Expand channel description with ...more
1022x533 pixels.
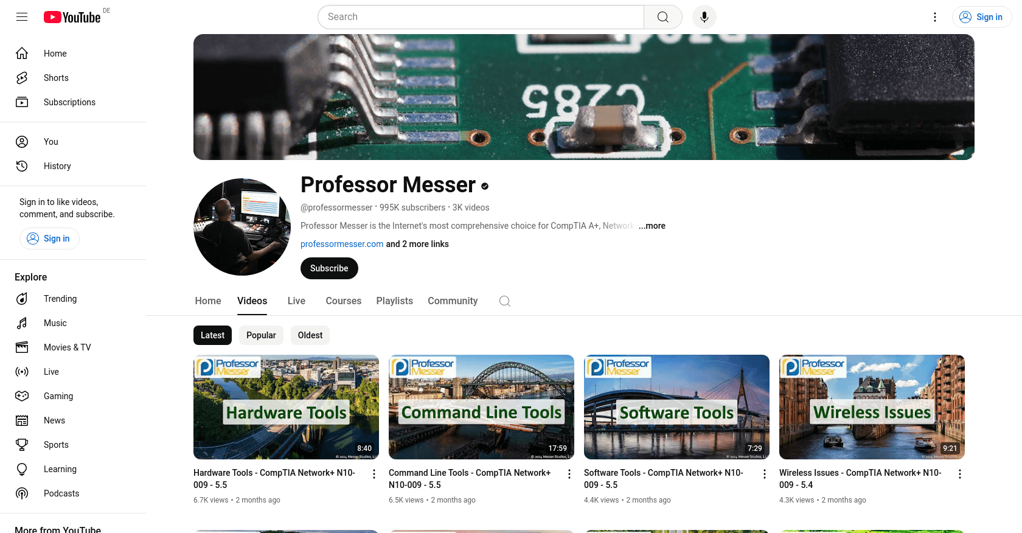tap(652, 226)
